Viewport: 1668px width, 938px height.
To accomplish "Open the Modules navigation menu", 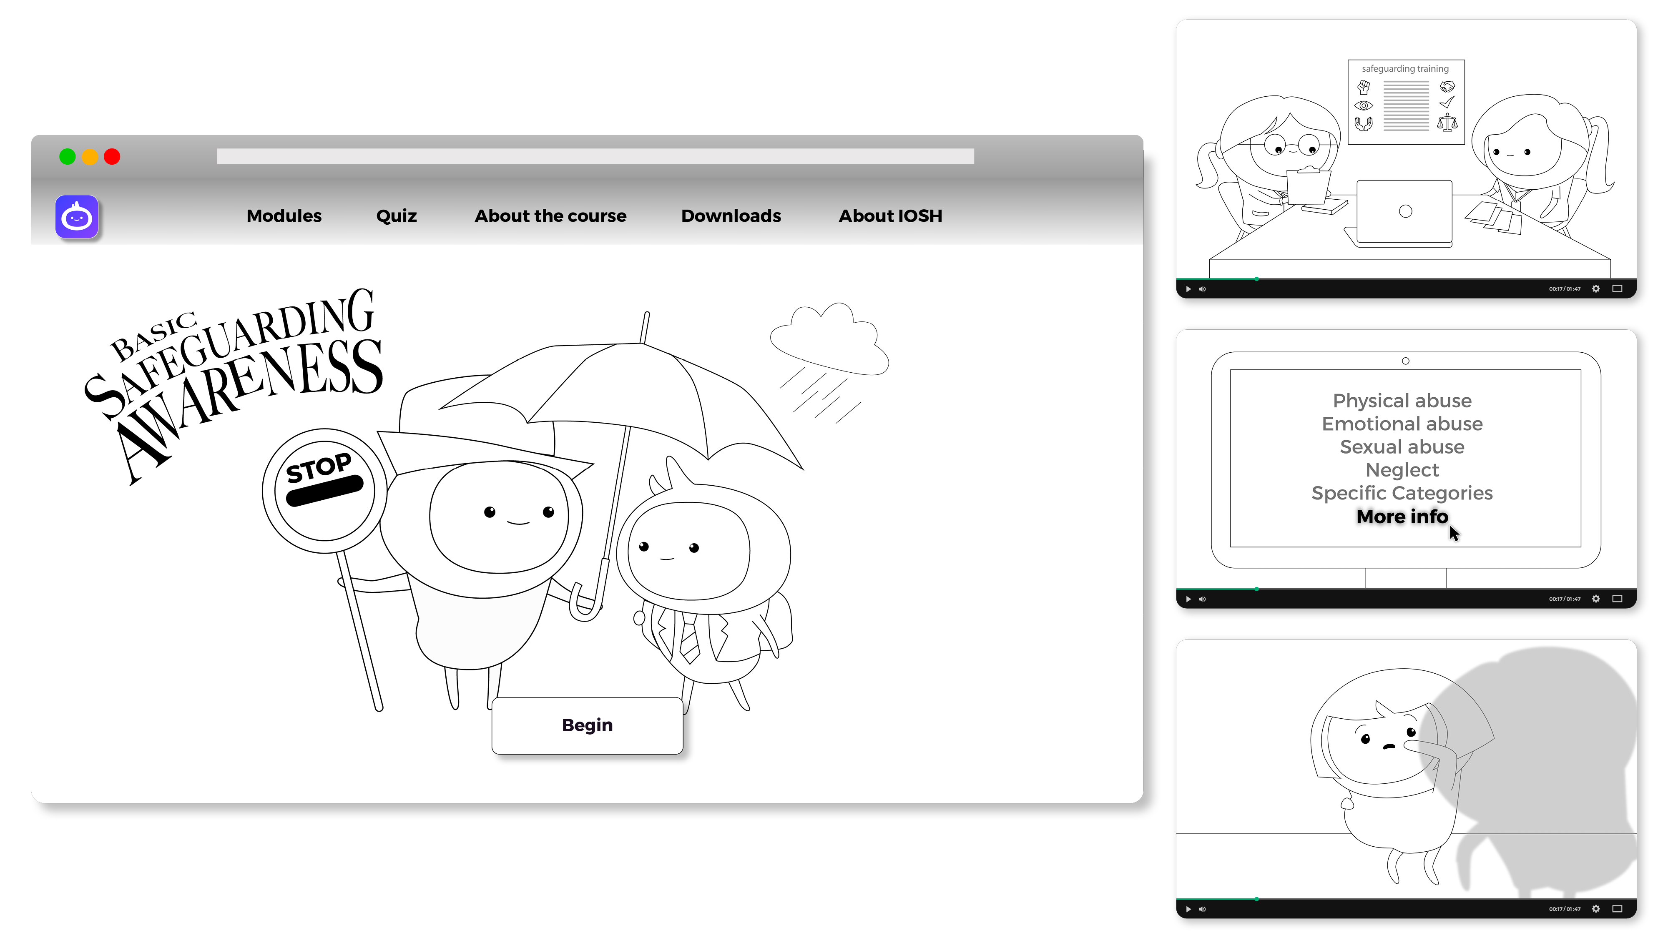I will coord(284,215).
